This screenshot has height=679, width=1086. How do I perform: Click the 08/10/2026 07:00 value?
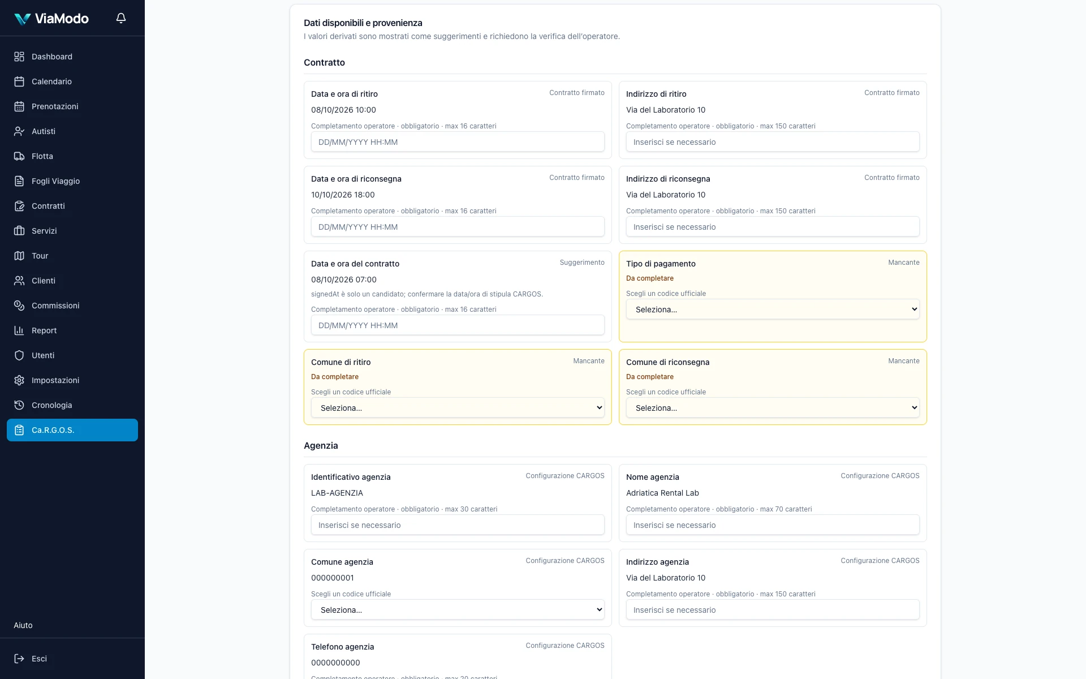coord(344,280)
